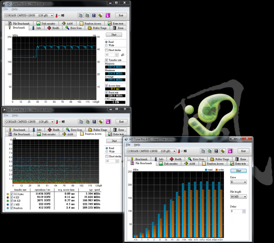Click yellow 512 bytes legend color square
Image resolution: width=274 pixels, height=243 pixels.
[x=8, y=194]
